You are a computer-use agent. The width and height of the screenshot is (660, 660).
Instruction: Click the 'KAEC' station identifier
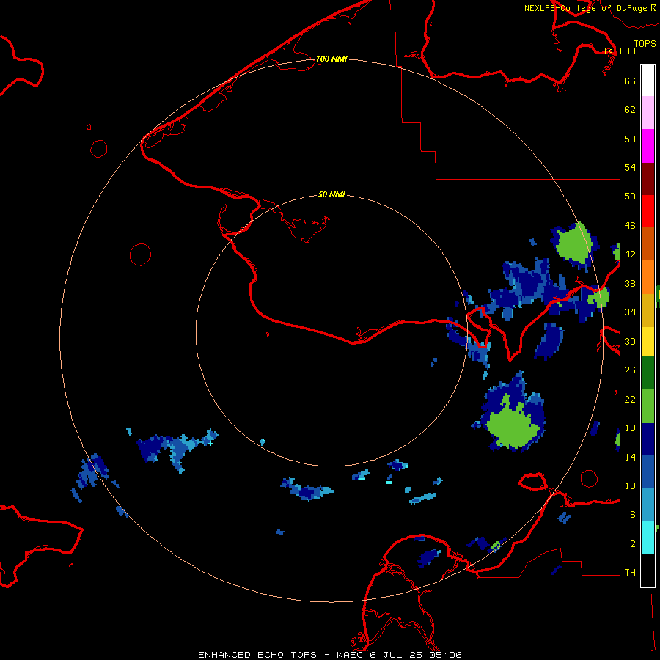point(351,655)
